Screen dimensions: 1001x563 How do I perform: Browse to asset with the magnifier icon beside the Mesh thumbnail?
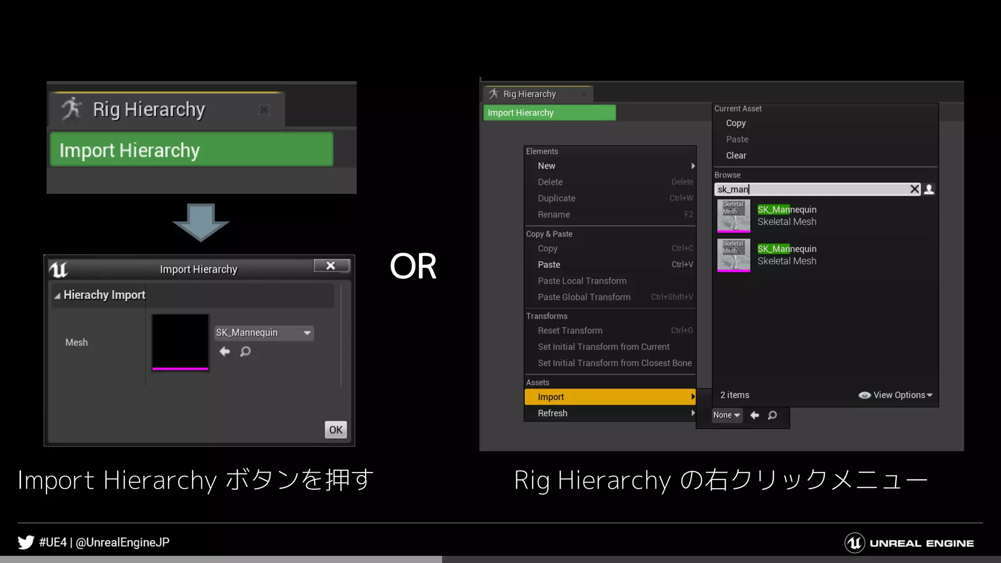pos(245,351)
